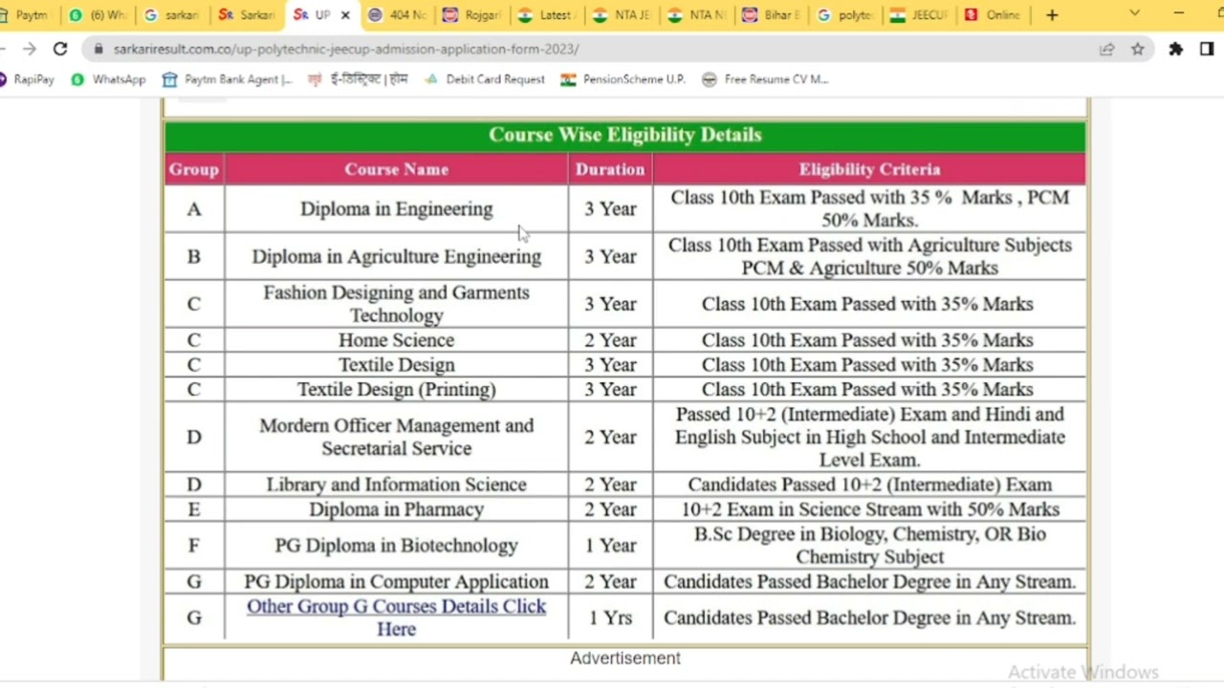Click the Group F cell

tap(194, 546)
